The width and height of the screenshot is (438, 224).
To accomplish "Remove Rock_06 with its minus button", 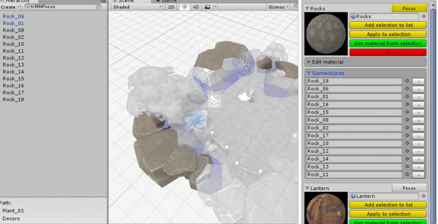I will 418,89.
